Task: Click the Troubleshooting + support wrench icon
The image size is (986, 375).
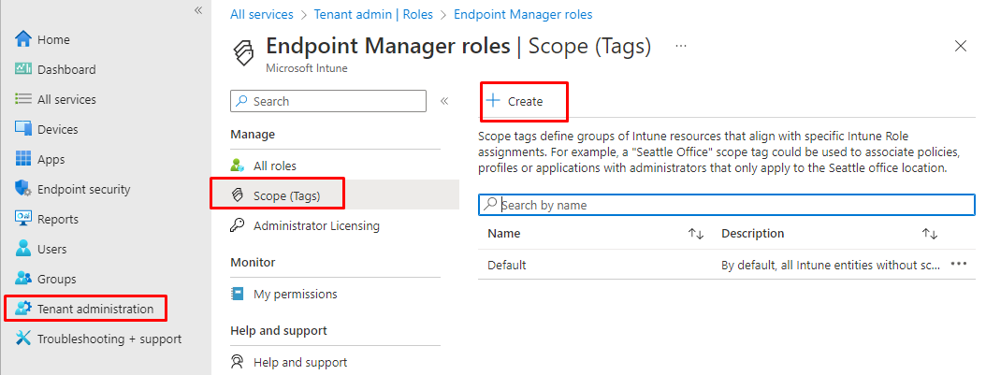Action: [23, 339]
